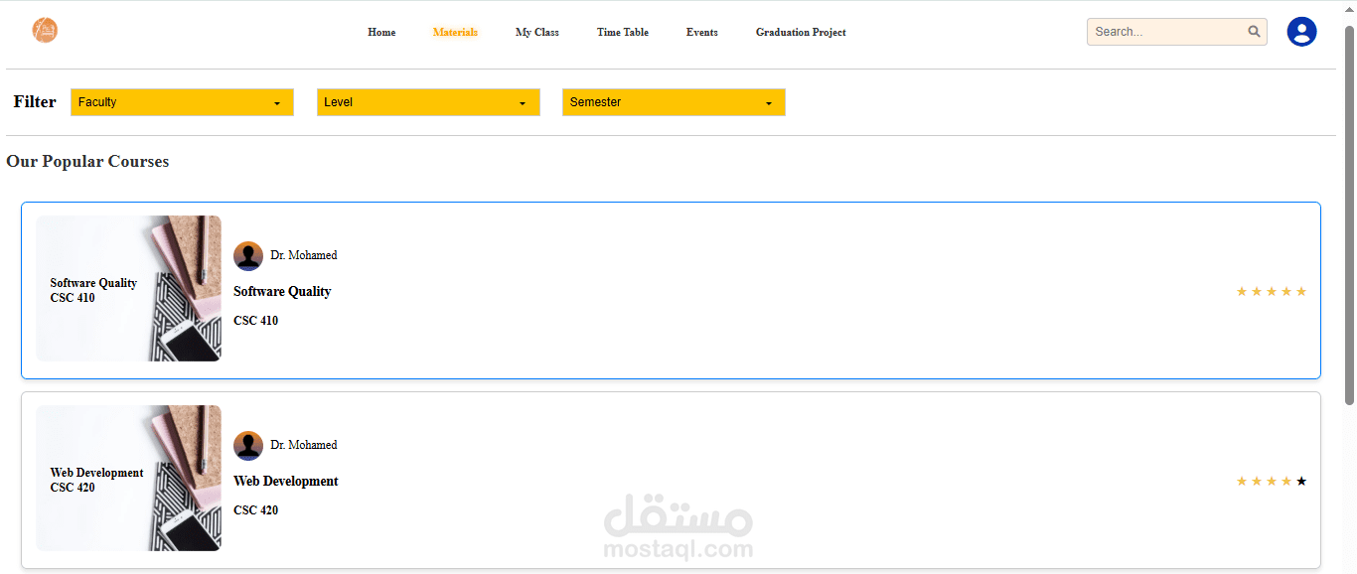
Task: Click Dr. Mohamed name in Software Quality card
Action: (x=304, y=255)
